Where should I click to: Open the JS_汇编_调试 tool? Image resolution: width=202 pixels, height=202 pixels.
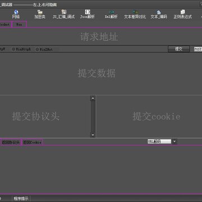[64, 15]
